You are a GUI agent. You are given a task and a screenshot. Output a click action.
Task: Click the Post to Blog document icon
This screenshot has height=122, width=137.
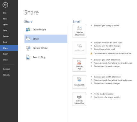pos(28,57)
